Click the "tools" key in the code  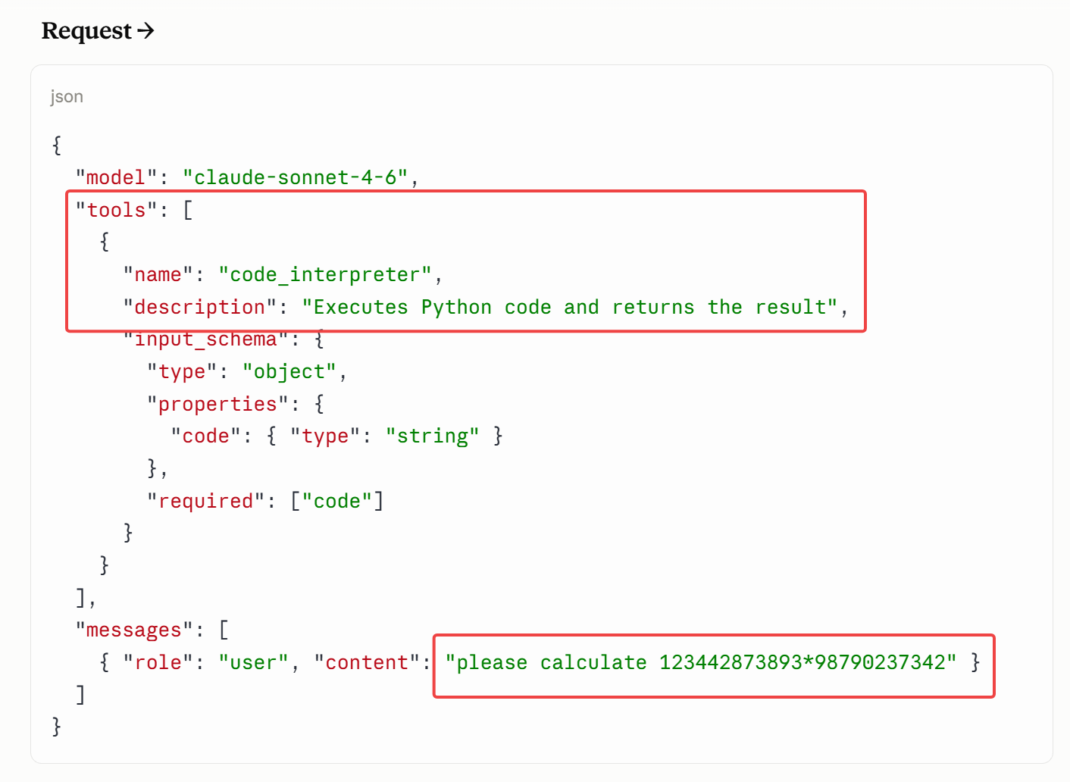116,210
